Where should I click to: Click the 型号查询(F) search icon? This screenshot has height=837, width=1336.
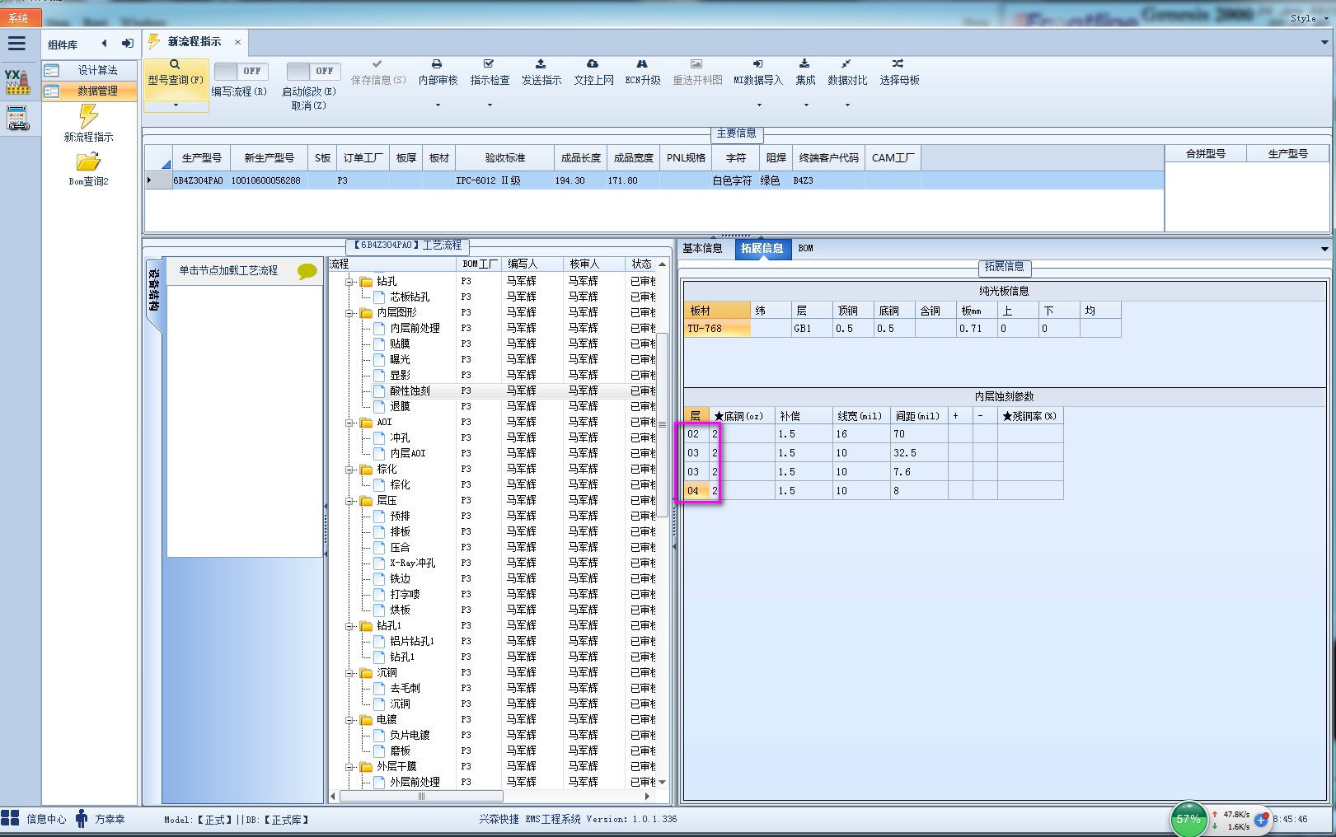(175, 64)
